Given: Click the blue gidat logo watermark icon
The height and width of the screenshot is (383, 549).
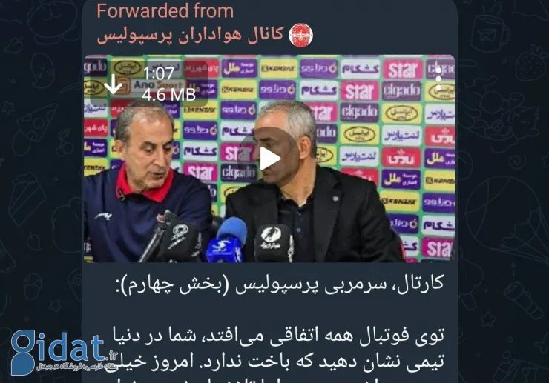Looking at the screenshot, I should tap(24, 352).
